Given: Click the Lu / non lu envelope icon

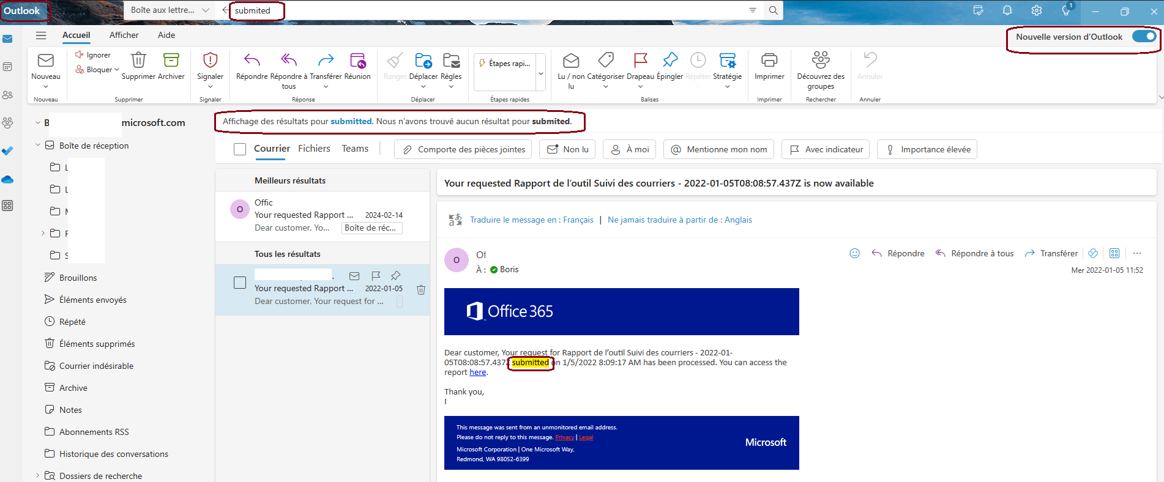Looking at the screenshot, I should tap(571, 60).
